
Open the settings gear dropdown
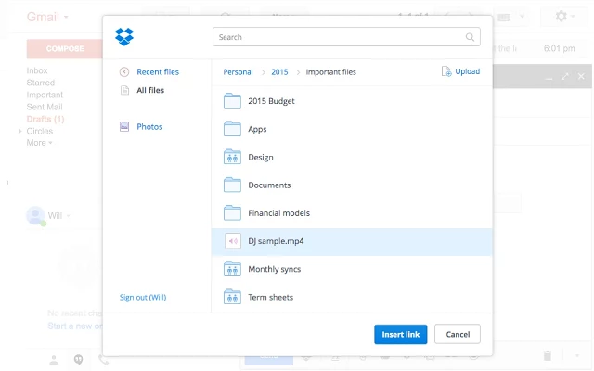click(565, 17)
